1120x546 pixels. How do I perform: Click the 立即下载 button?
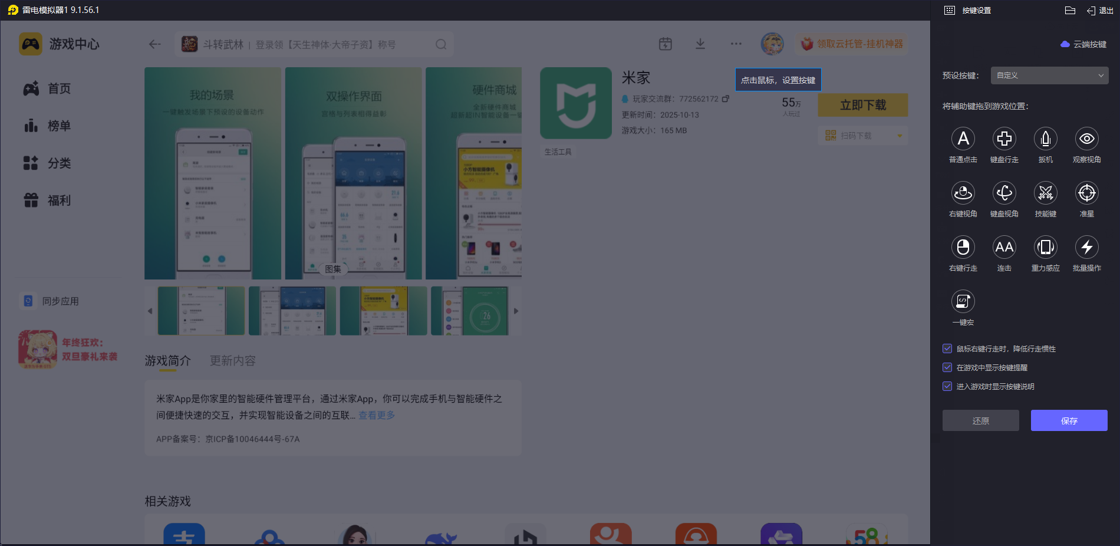(863, 105)
